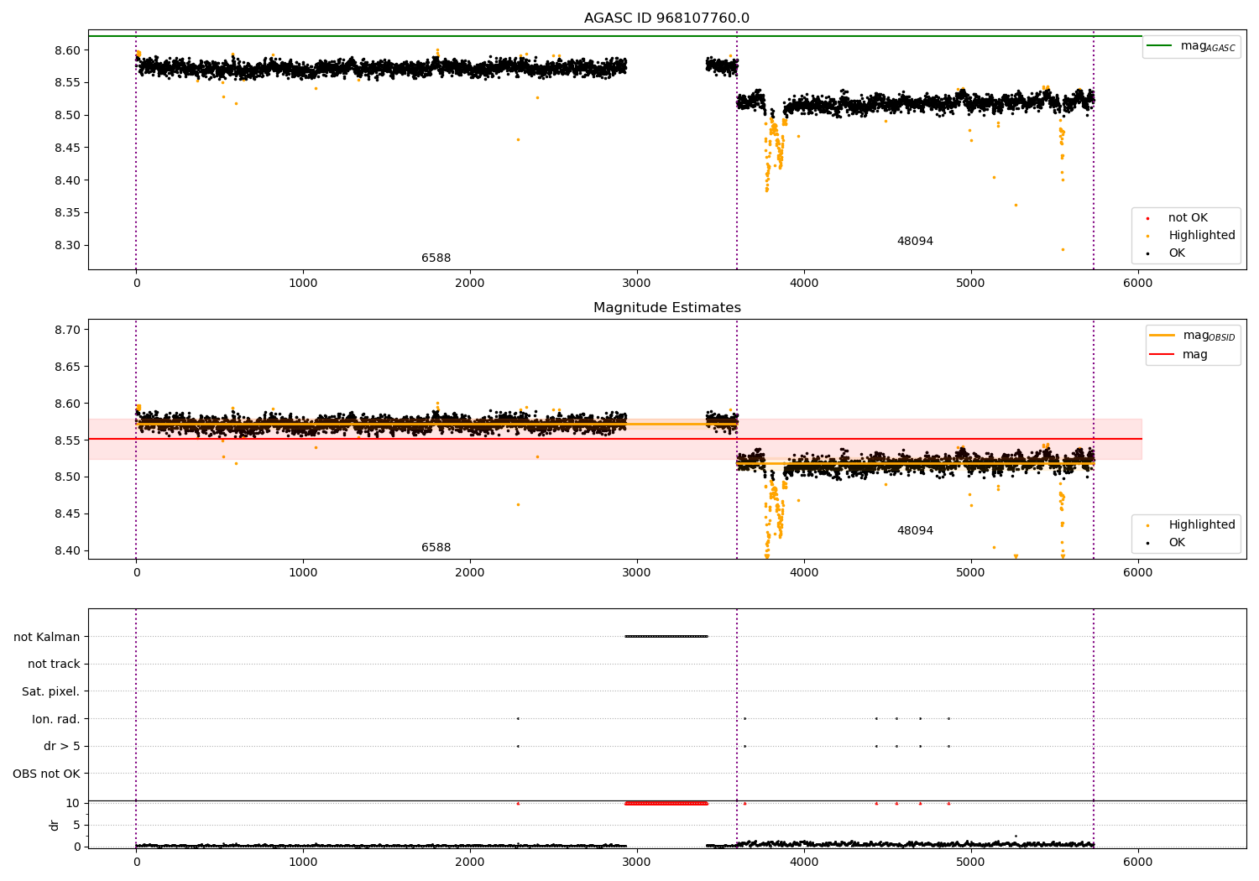Click the 6000 tick on bottom x-axis
Viewport: 1259px width, 881px height.
pos(1137,862)
